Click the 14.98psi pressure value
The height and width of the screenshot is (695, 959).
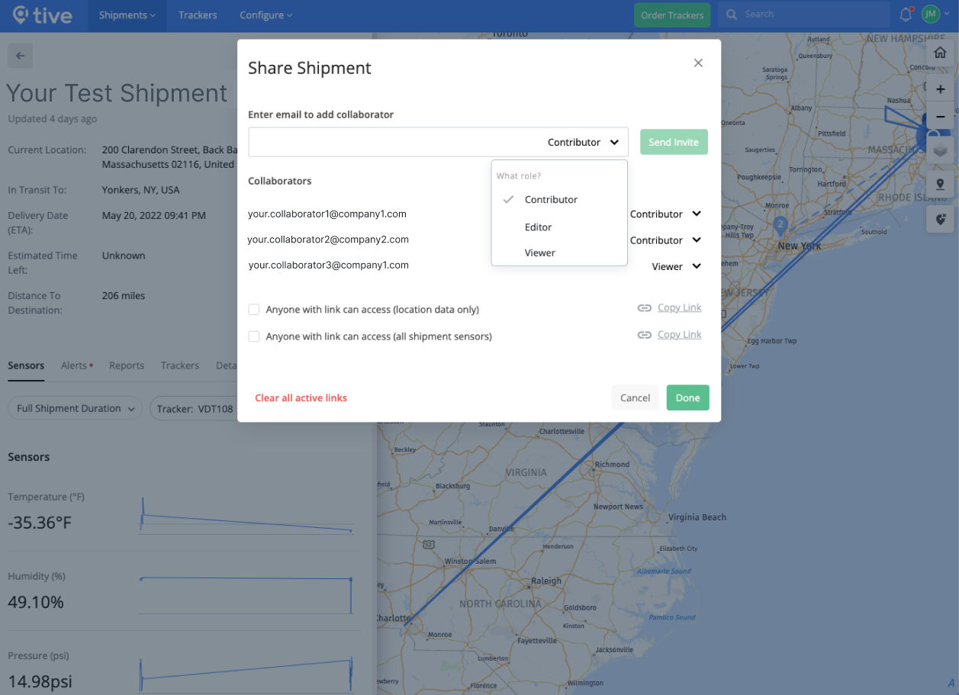[40, 682]
